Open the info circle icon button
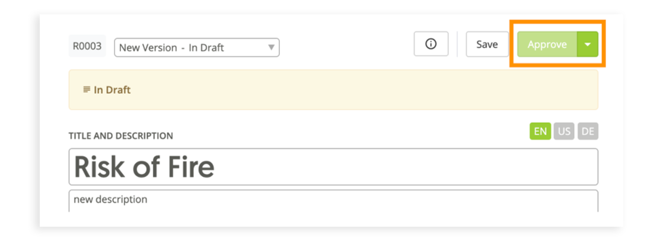This screenshot has width=663, height=241. click(431, 44)
